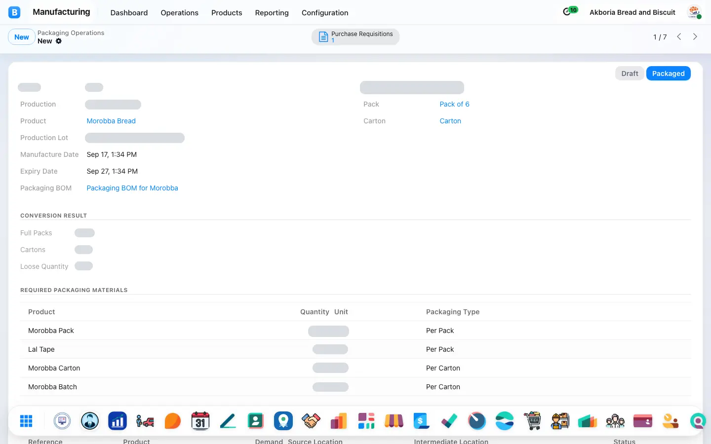Open the gear actions menu beside New
This screenshot has height=444, width=711.
(x=59, y=41)
